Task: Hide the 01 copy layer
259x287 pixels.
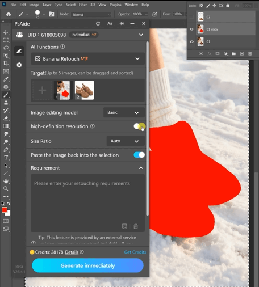Action: [x=191, y=29]
